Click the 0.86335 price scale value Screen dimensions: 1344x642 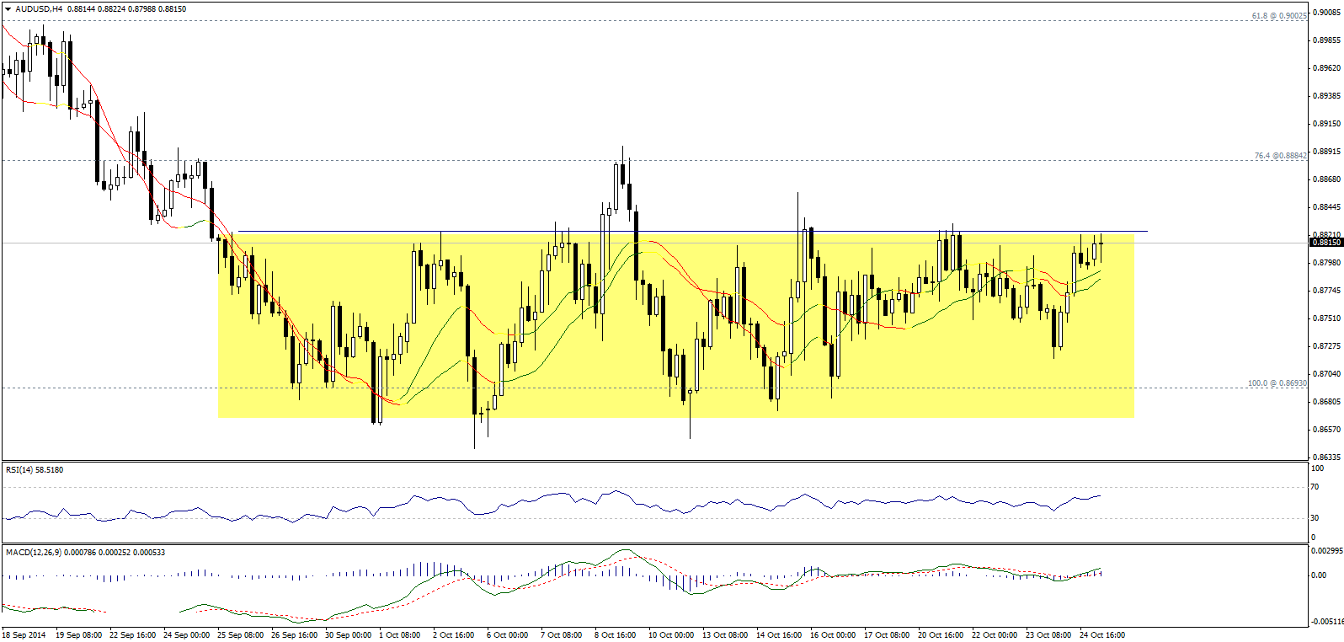click(x=1326, y=457)
